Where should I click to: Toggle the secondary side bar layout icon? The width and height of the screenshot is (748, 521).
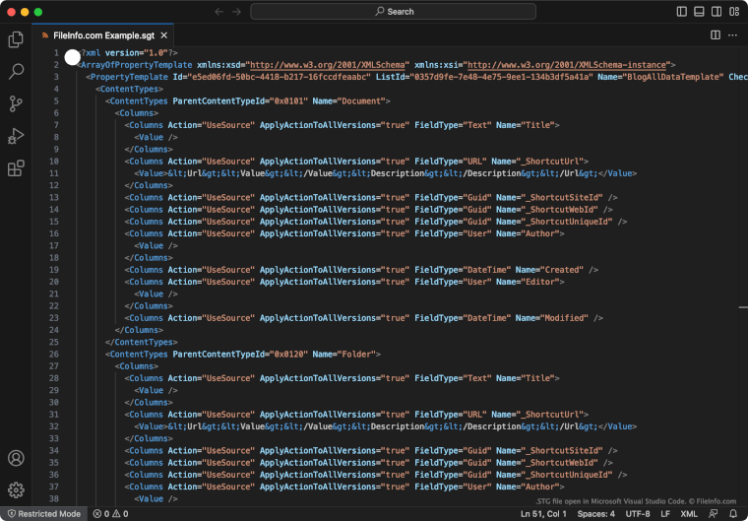pyautogui.click(x=717, y=12)
